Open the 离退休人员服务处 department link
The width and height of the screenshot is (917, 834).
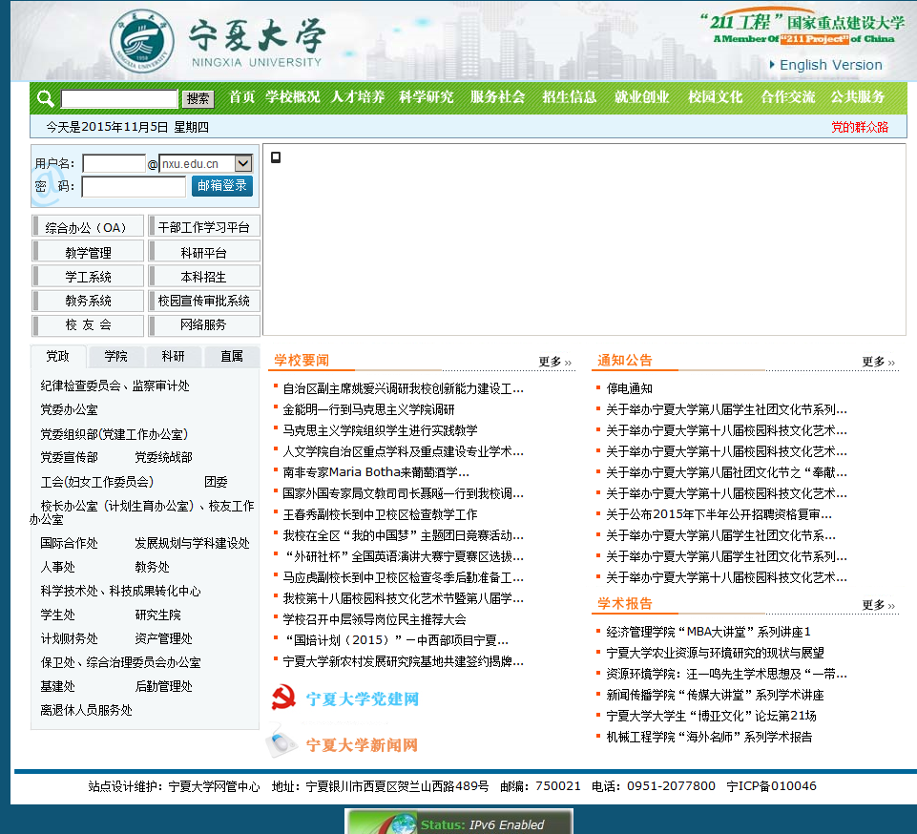pos(86,711)
